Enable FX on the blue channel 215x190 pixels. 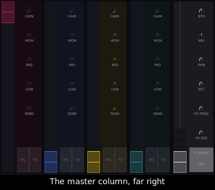pyautogui.click(x=78, y=160)
